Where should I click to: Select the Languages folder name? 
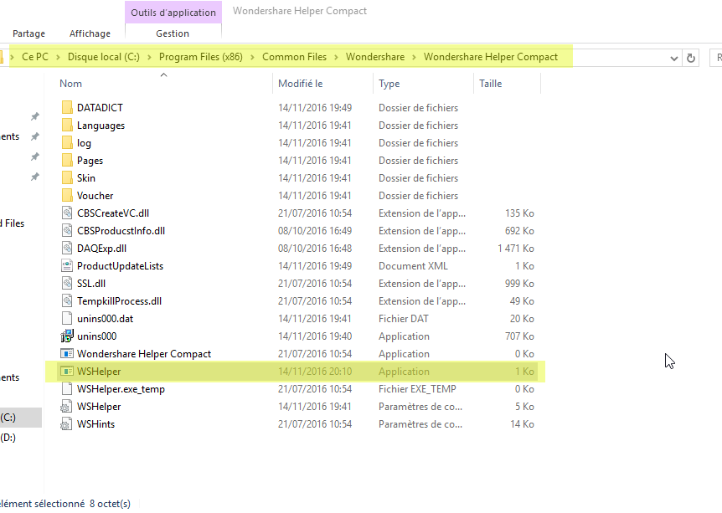coord(101,126)
